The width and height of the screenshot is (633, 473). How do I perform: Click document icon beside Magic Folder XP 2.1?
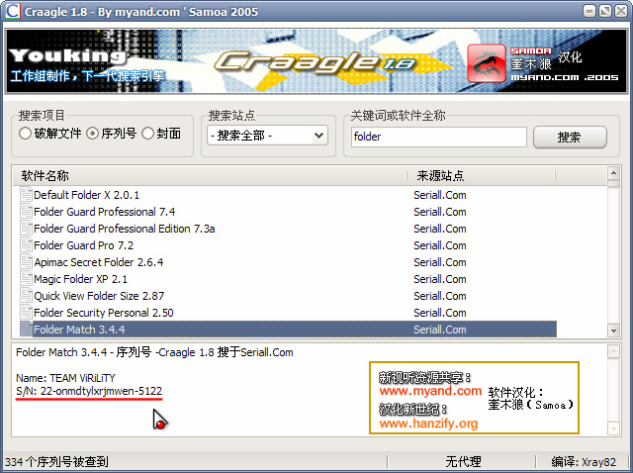click(x=27, y=279)
